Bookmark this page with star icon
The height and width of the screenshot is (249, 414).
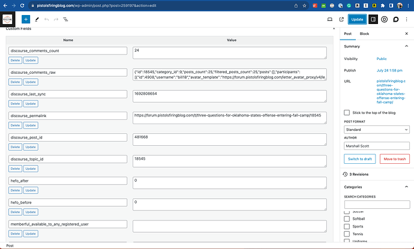click(x=304, y=5)
